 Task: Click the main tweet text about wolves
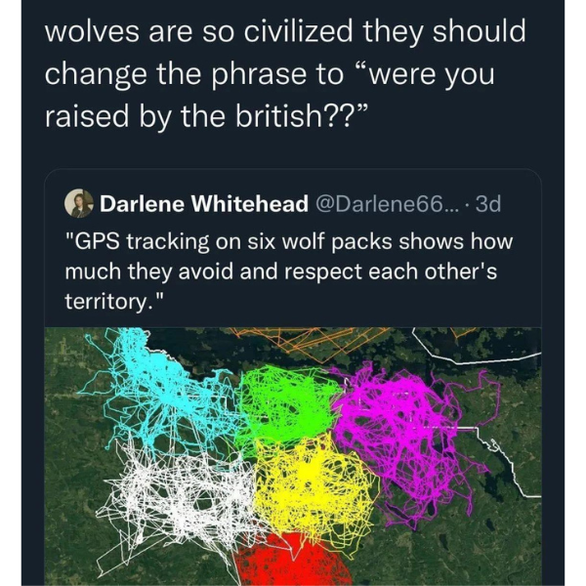tap(285, 74)
